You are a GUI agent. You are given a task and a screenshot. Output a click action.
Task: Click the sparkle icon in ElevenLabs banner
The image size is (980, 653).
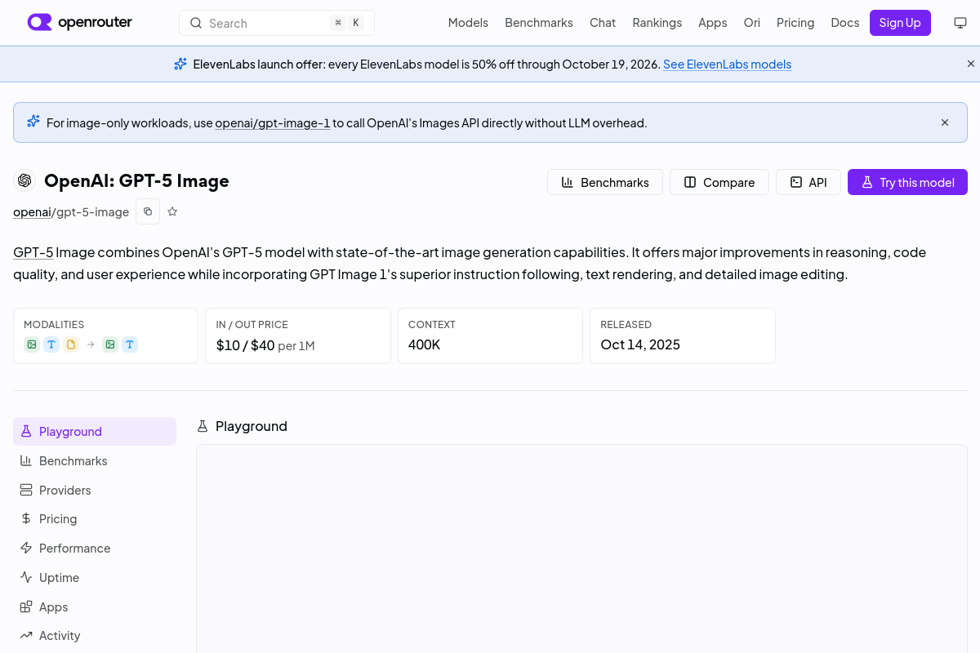[x=180, y=64]
